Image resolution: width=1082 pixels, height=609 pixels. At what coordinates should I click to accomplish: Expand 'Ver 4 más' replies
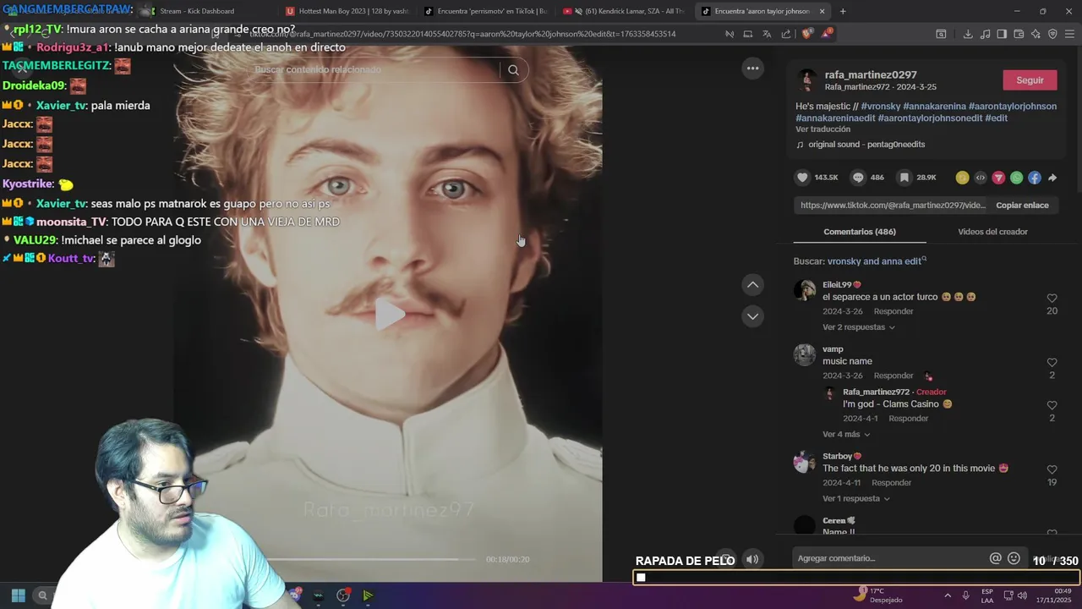pyautogui.click(x=846, y=434)
